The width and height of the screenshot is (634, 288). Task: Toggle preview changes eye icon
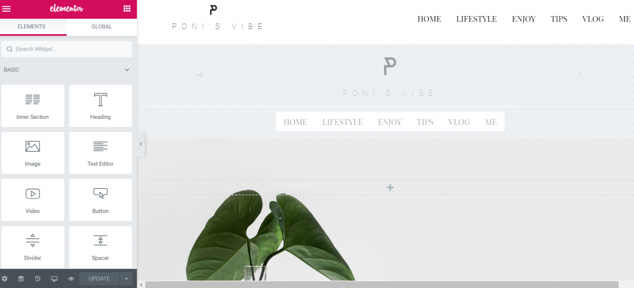tap(71, 279)
